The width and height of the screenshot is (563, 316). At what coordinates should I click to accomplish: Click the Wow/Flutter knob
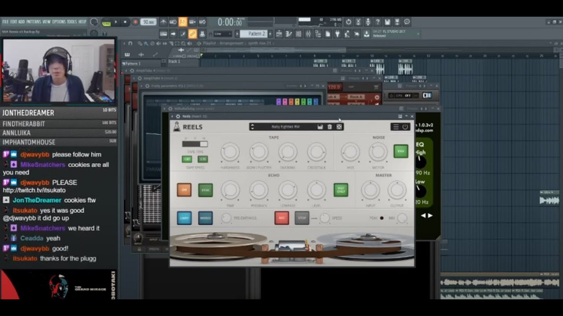tap(259, 152)
